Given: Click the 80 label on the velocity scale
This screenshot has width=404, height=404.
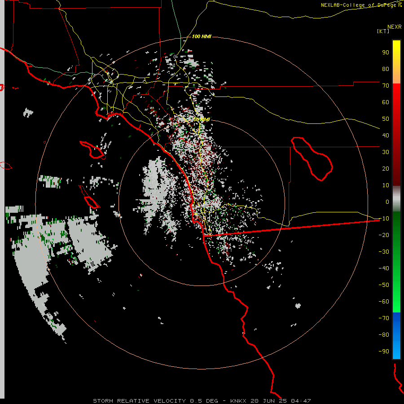Looking at the screenshot, I should [x=386, y=69].
